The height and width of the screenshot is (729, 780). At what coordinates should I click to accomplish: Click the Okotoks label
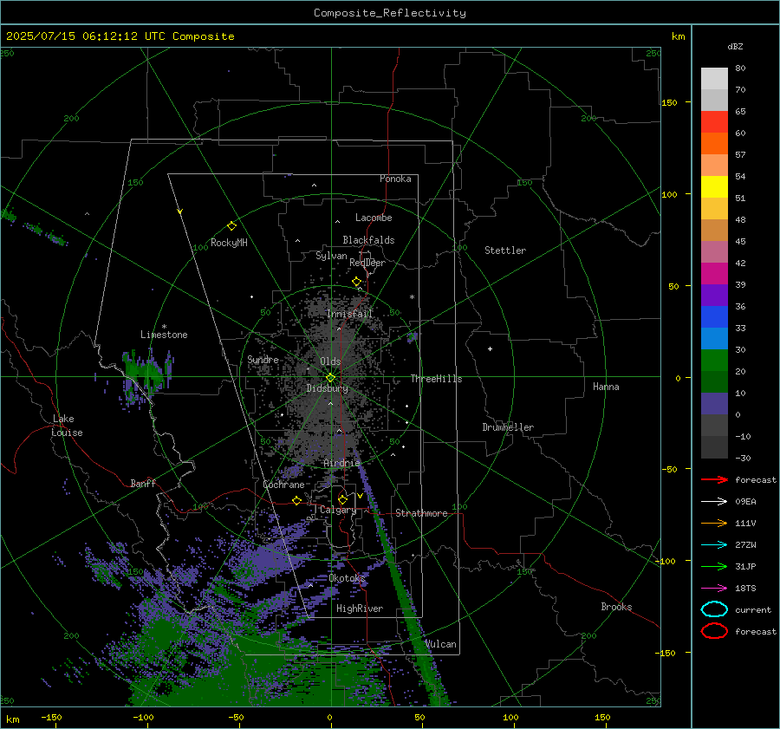coord(347,577)
